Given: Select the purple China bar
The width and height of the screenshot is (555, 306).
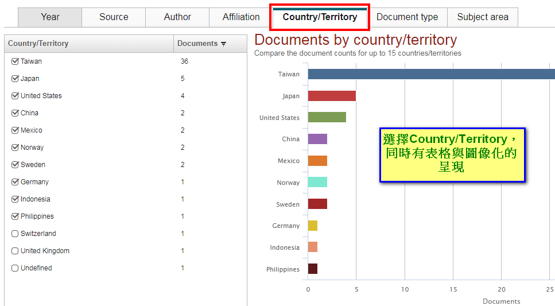Looking at the screenshot, I should [x=317, y=139].
